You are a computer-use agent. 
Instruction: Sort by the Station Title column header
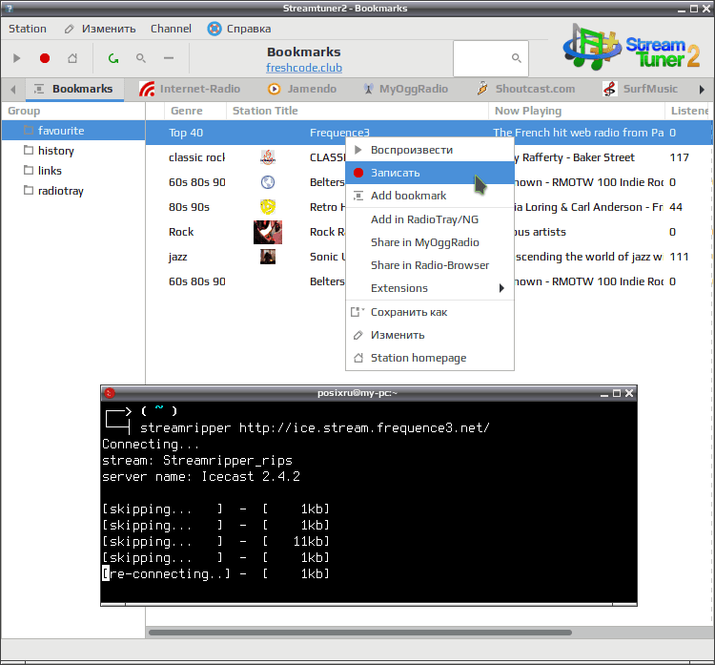click(x=357, y=111)
